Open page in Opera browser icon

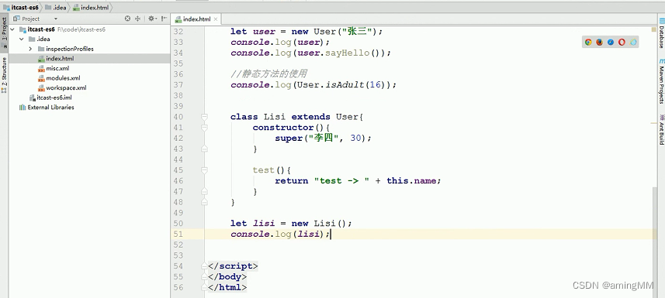click(622, 42)
